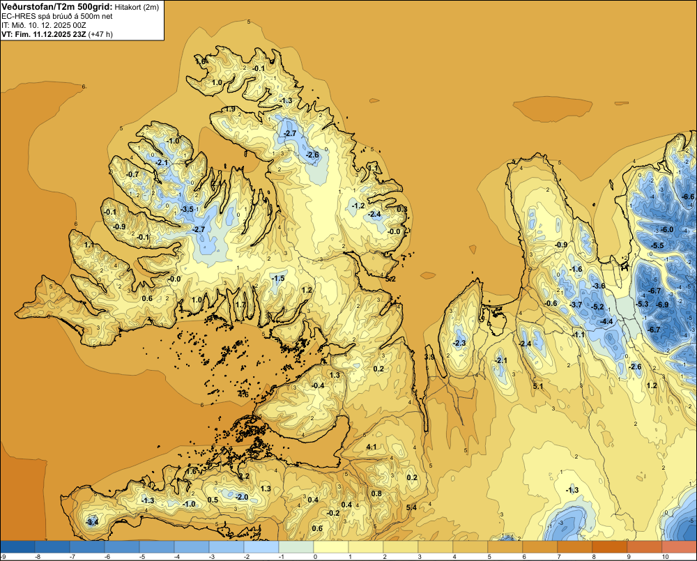The height and width of the screenshot is (561, 697).
Task: Click the '0' legend scale label
Action: pyautogui.click(x=315, y=557)
